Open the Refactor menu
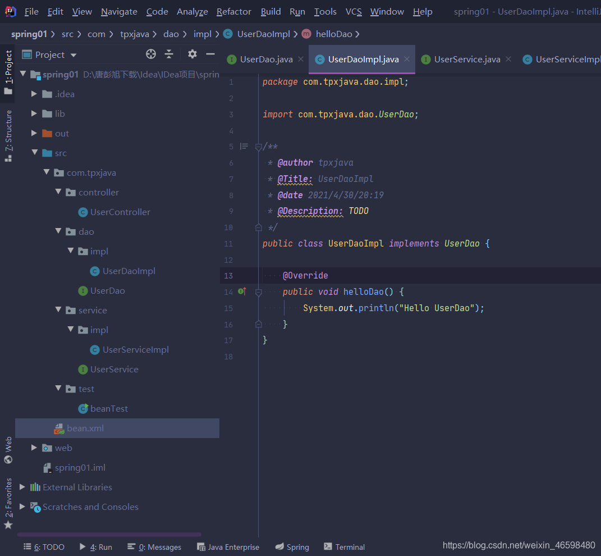 coord(234,12)
